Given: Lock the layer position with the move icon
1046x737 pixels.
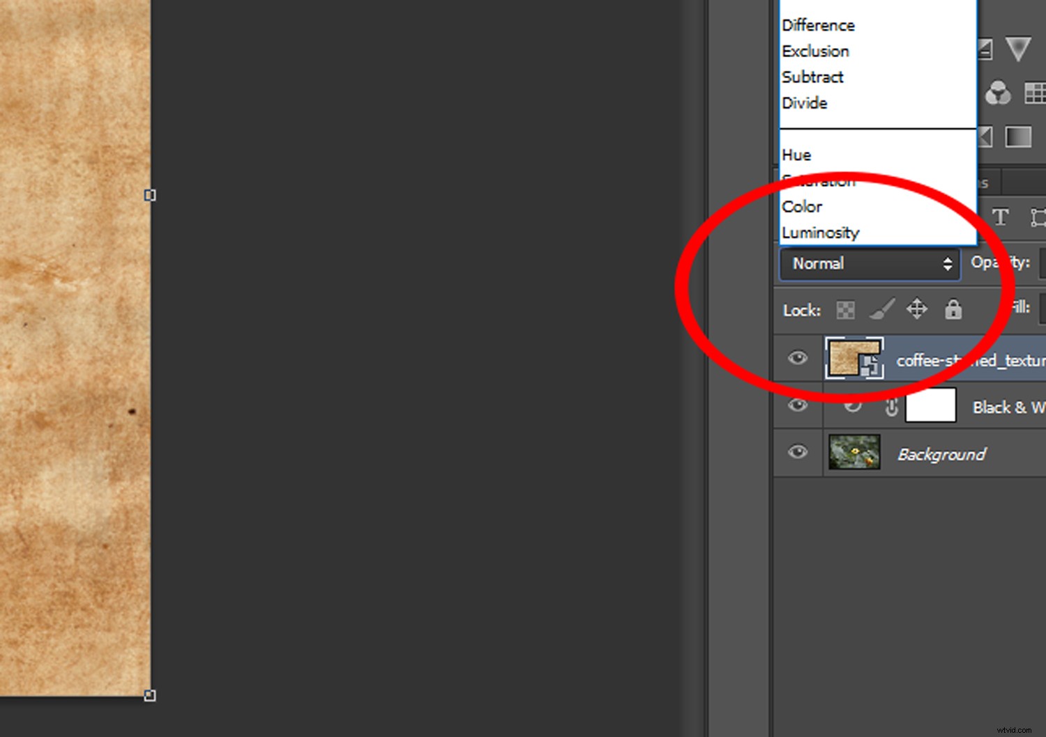Looking at the screenshot, I should tap(917, 309).
